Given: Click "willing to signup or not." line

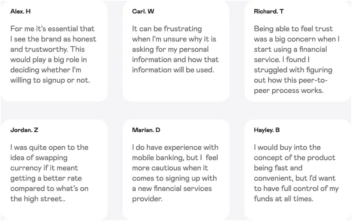Looking at the screenshot, I should [50, 80].
